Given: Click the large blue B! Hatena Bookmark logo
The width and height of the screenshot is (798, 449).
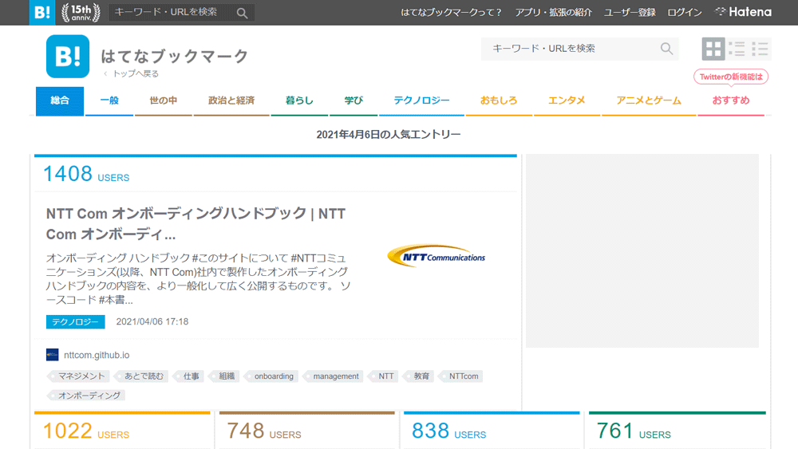Looking at the screenshot, I should tap(68, 57).
